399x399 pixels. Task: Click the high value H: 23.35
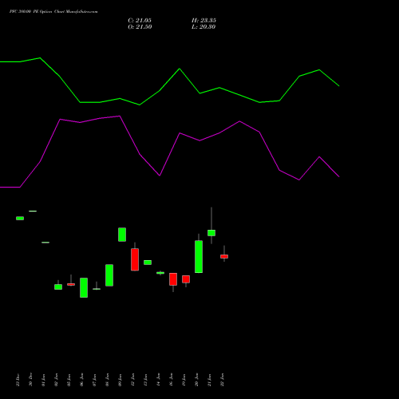point(203,21)
